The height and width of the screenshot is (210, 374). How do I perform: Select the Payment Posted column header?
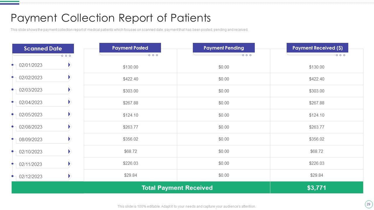[x=130, y=48]
